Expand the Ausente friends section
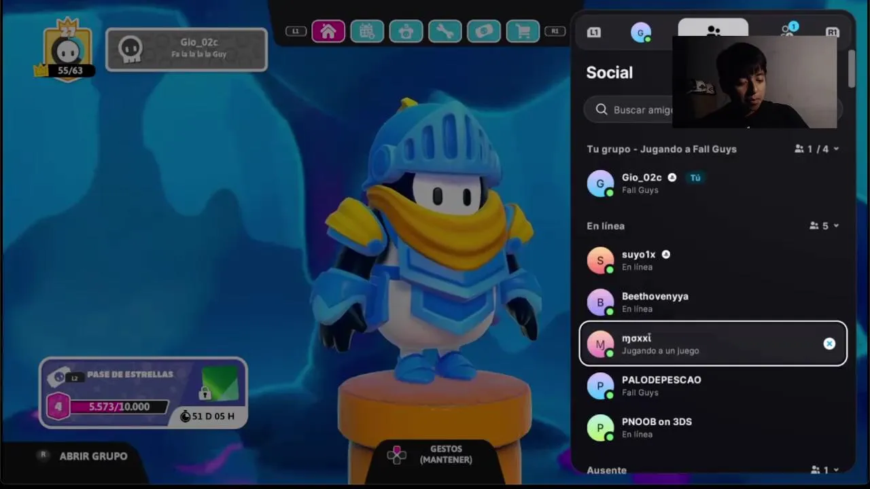 pos(836,470)
